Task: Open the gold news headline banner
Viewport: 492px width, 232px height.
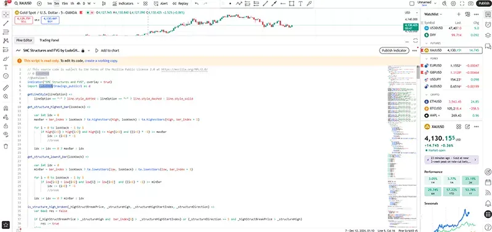Action: [451, 160]
